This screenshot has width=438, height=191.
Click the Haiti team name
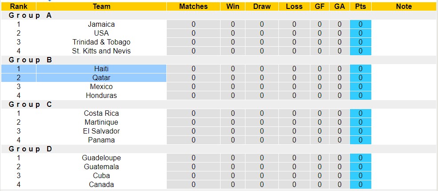101,69
